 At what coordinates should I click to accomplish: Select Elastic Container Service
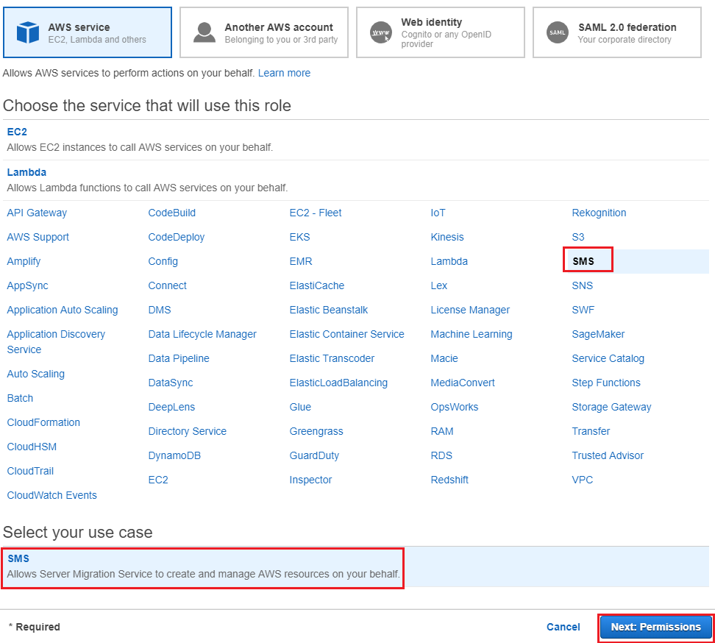pos(347,334)
